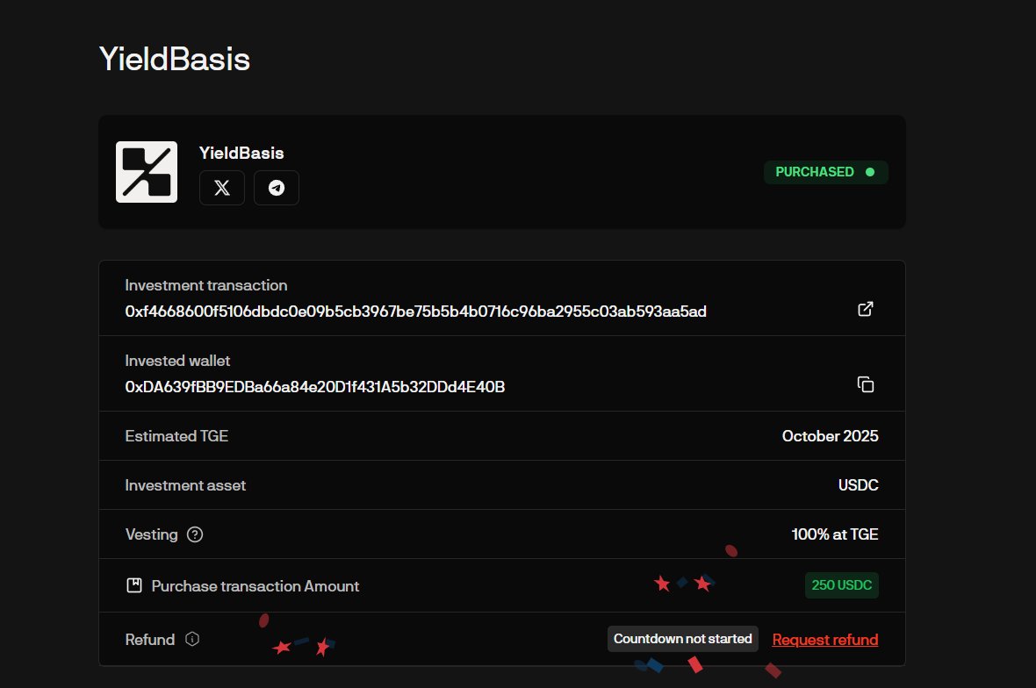The height and width of the screenshot is (688, 1036).
Task: Click the USDC investment asset value
Action: [858, 485]
